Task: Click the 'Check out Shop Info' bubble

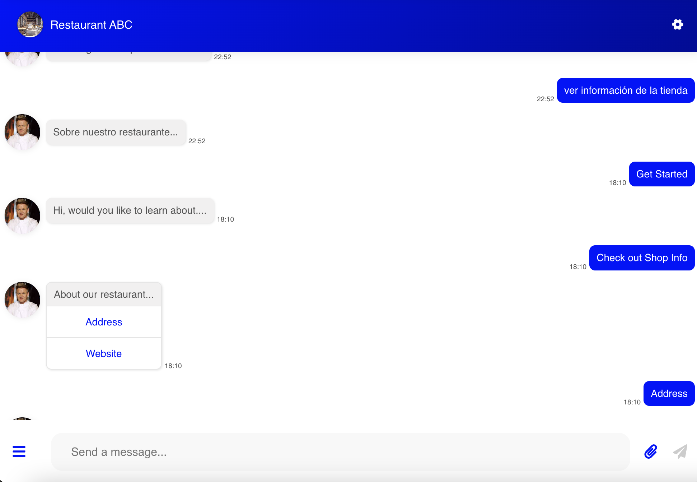Action: click(x=642, y=258)
